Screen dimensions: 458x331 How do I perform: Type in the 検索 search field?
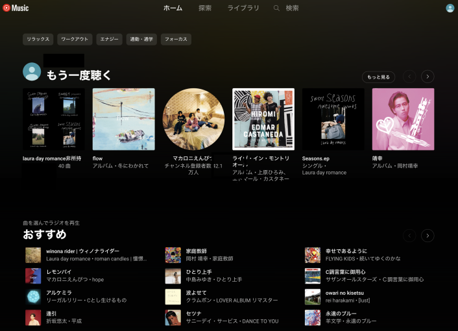pos(293,8)
